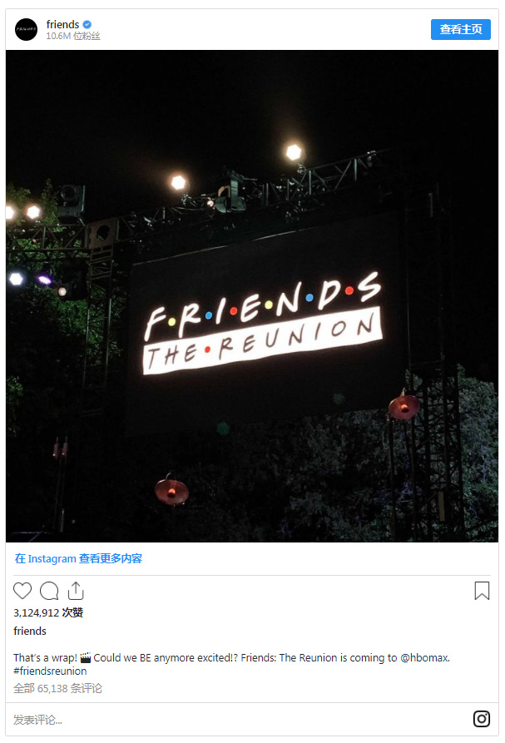This screenshot has width=505, height=743.
Task: Focus the 发表评论 comment field
Action: (237, 720)
